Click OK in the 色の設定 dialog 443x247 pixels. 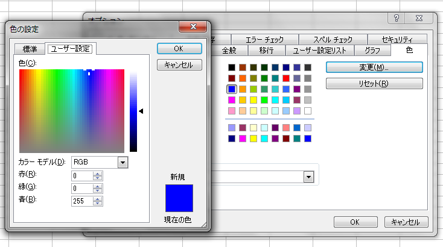178,48
